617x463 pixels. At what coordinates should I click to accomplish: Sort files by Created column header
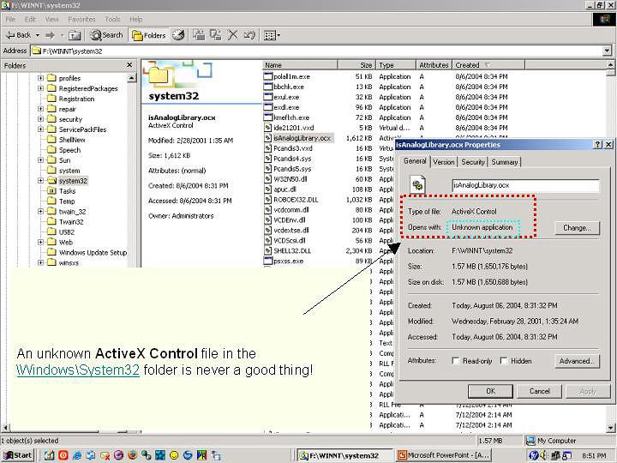click(x=489, y=65)
